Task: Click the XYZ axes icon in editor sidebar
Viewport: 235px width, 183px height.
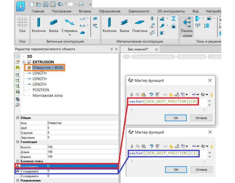Action: 17,91
